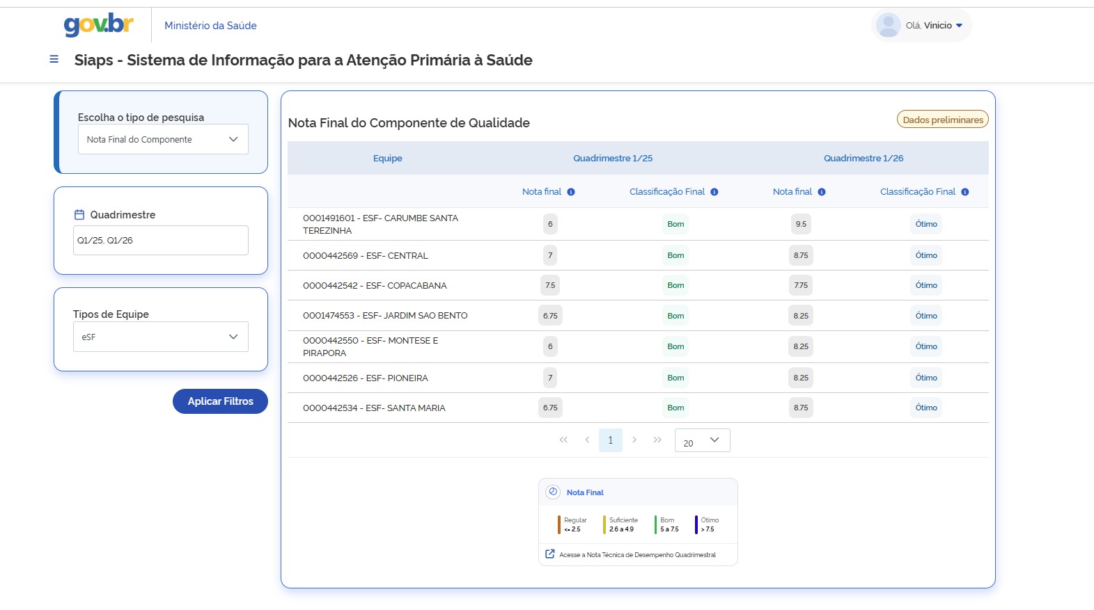
Task: Click the Dados preliminares badge
Action: coord(943,120)
